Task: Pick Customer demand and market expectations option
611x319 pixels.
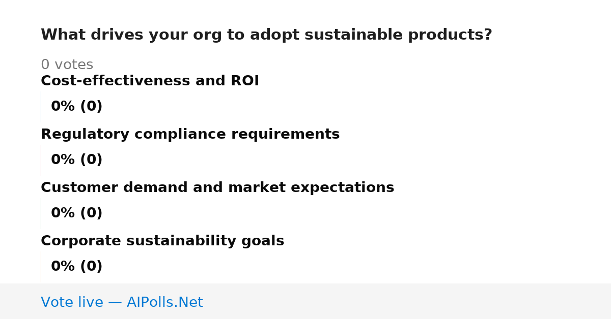Action: 217,187
